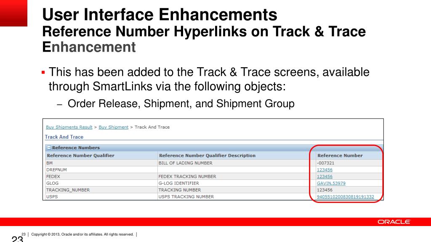Click the copyright 2013 Oracle footer text
This screenshot has height=242, width=431.
pos(82,234)
